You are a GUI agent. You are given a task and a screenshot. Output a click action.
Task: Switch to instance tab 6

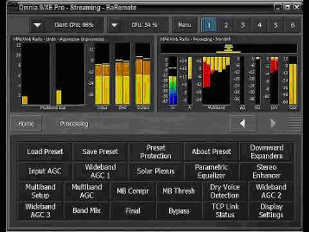click(x=292, y=25)
